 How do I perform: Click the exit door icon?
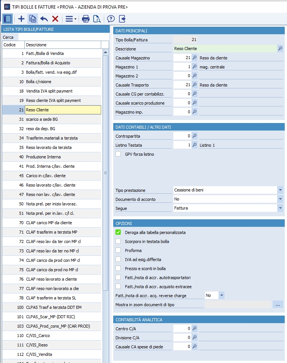122,19
